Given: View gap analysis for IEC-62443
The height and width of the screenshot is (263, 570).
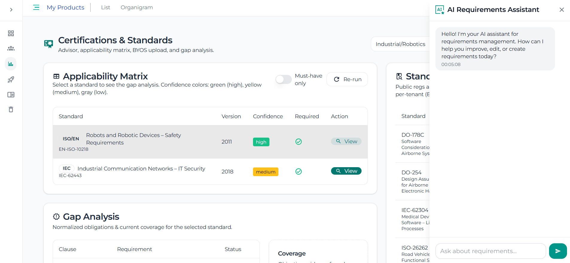Looking at the screenshot, I should pos(346,171).
